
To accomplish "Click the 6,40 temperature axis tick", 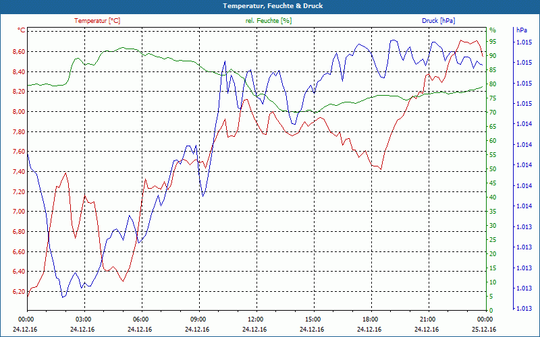I will click(x=19, y=272).
